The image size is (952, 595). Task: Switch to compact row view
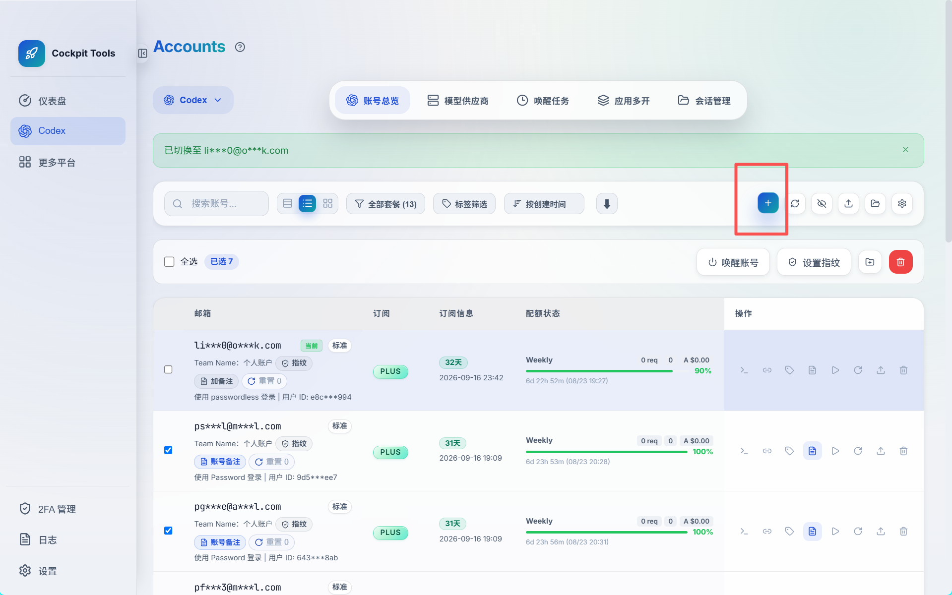tap(288, 203)
